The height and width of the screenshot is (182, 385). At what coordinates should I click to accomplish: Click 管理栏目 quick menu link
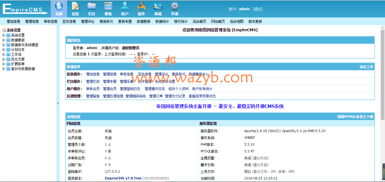[93, 81]
